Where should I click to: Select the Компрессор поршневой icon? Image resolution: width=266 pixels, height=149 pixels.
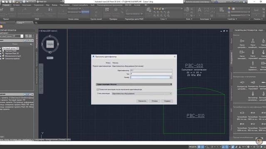(x=253, y=82)
